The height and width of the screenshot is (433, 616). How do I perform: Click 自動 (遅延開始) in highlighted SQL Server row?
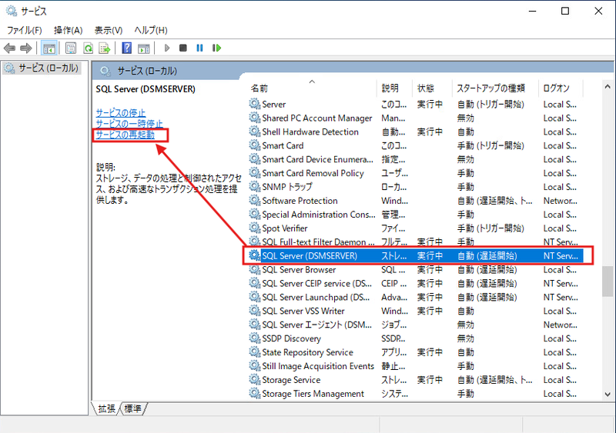click(x=487, y=255)
